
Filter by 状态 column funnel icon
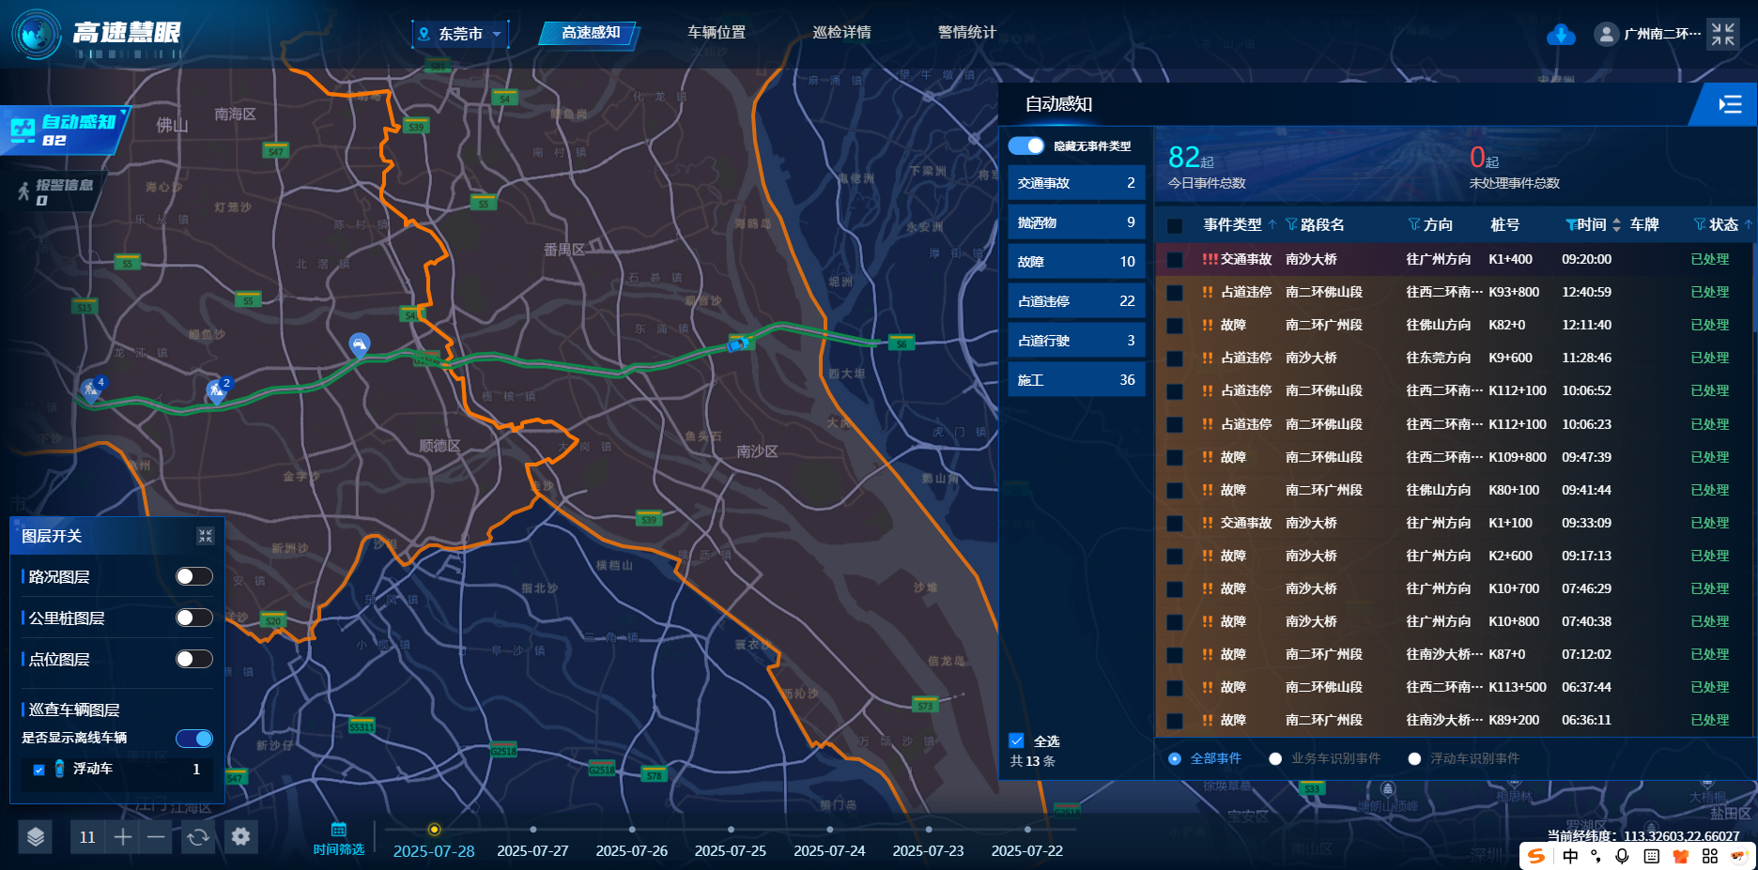1700,224
